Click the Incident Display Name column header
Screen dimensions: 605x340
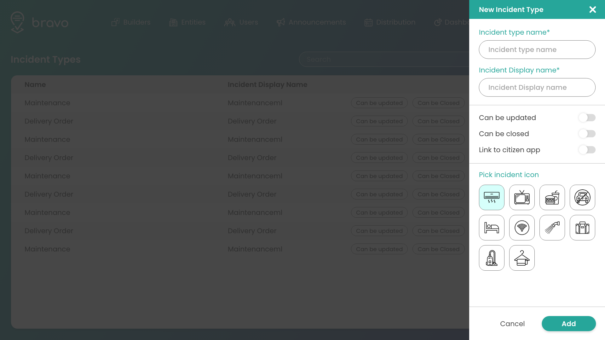267,84
